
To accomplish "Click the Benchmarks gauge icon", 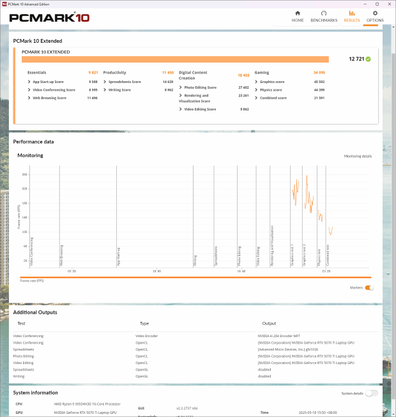I will pos(324,13).
